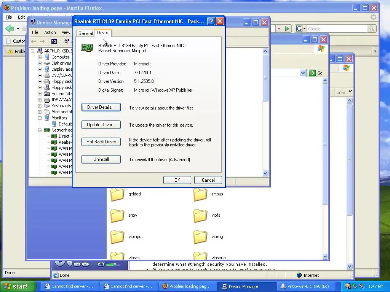Select the Disk drives icon in the tree
Screen dimensions: 390x292
(47, 63)
